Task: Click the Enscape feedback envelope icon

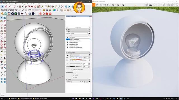Action: (x=30, y=14)
